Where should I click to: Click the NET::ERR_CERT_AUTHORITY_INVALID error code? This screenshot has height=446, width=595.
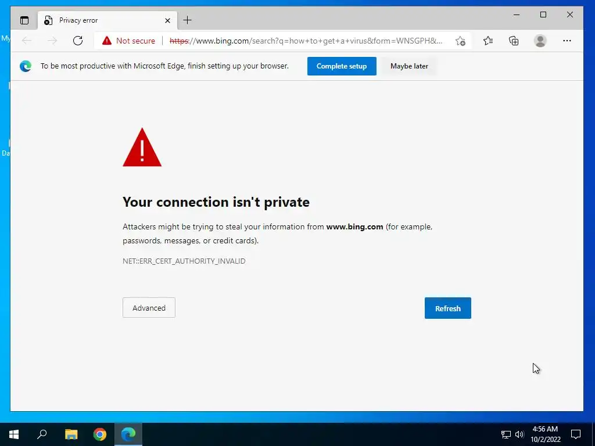point(184,261)
